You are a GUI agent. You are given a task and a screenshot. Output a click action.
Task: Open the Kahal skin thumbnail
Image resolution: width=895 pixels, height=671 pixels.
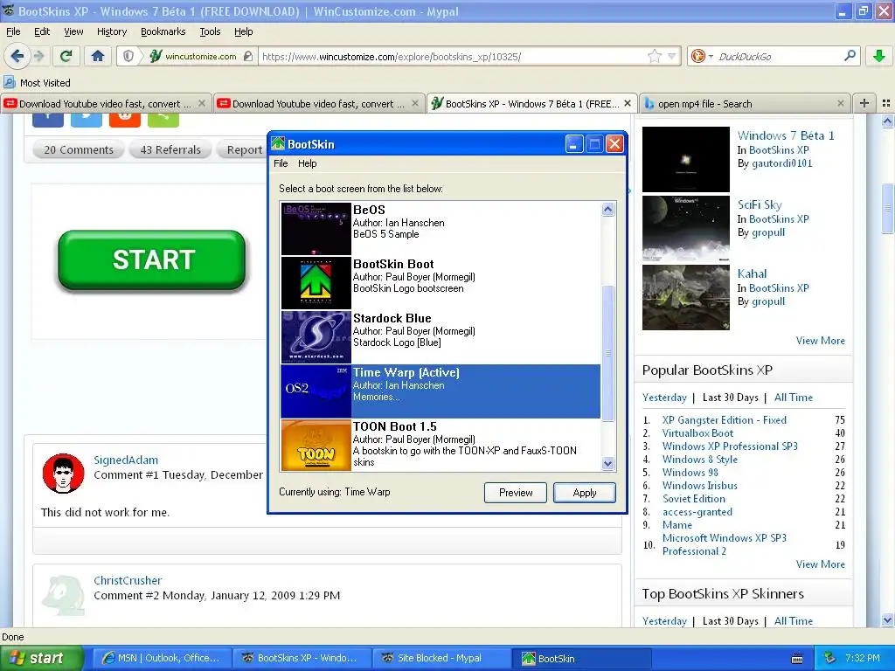[x=685, y=297]
